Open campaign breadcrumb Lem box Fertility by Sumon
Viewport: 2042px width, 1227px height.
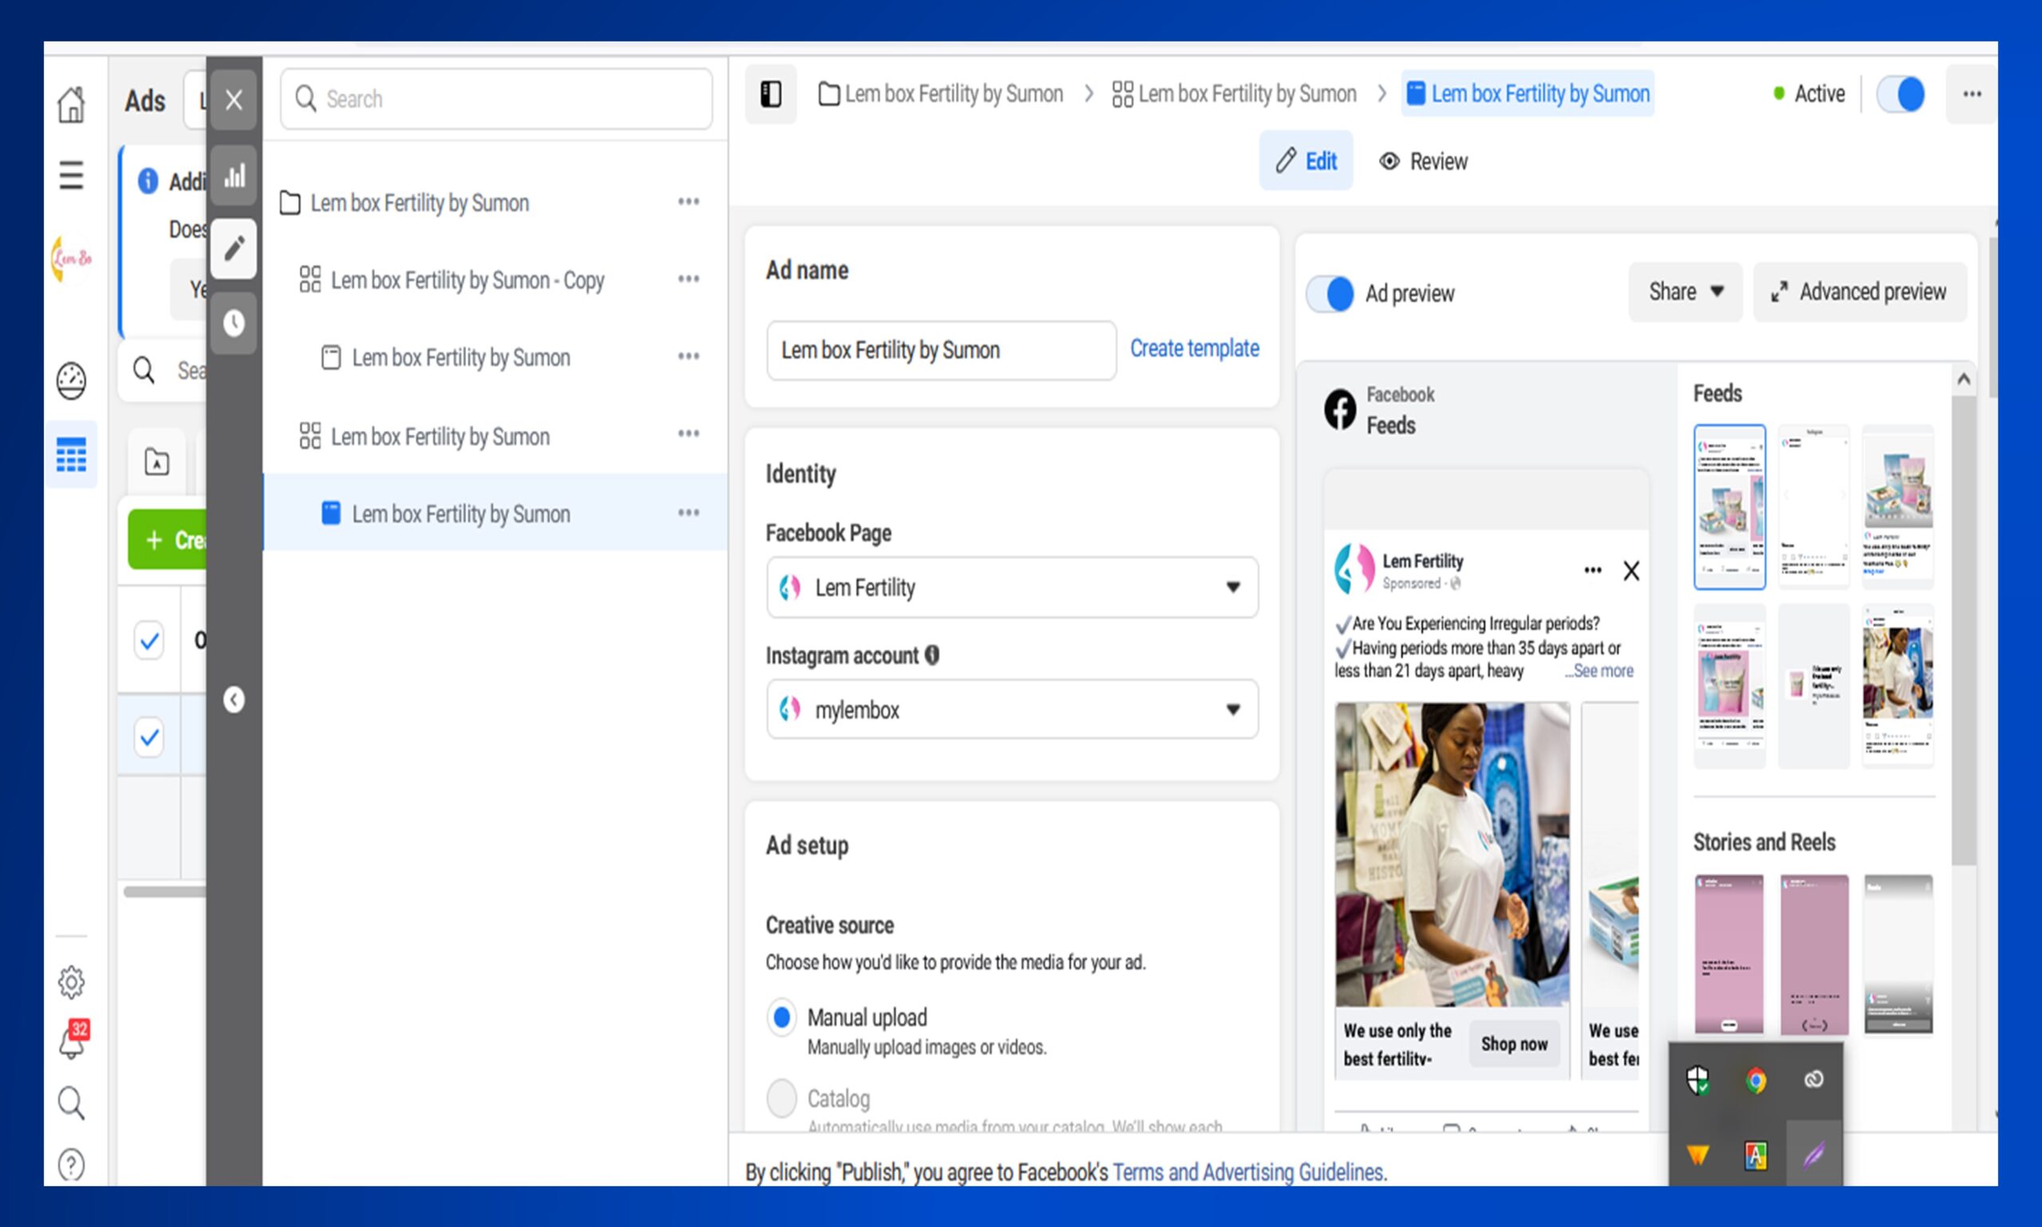tap(940, 94)
